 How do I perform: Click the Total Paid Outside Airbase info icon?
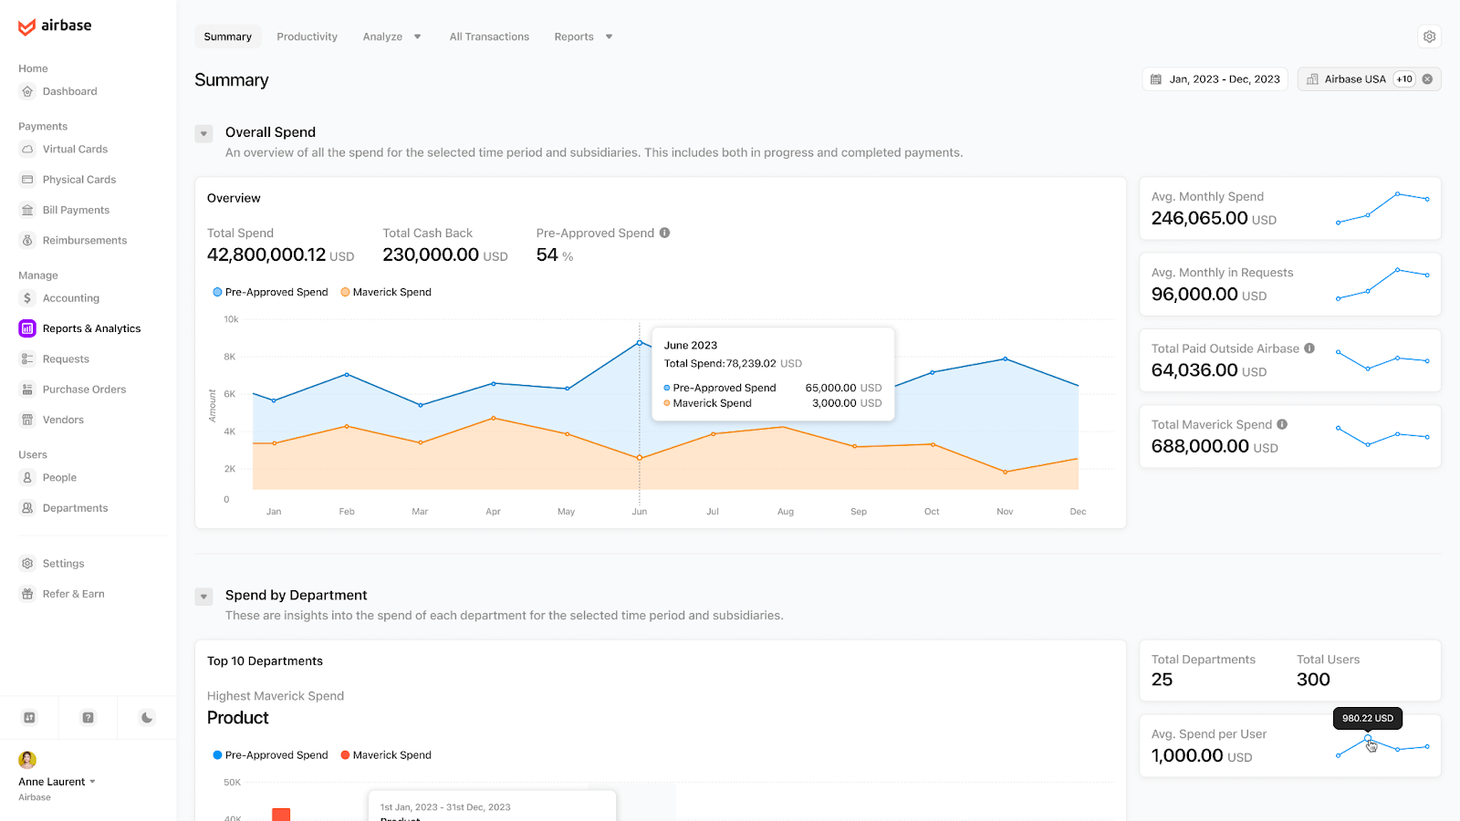coord(1309,348)
